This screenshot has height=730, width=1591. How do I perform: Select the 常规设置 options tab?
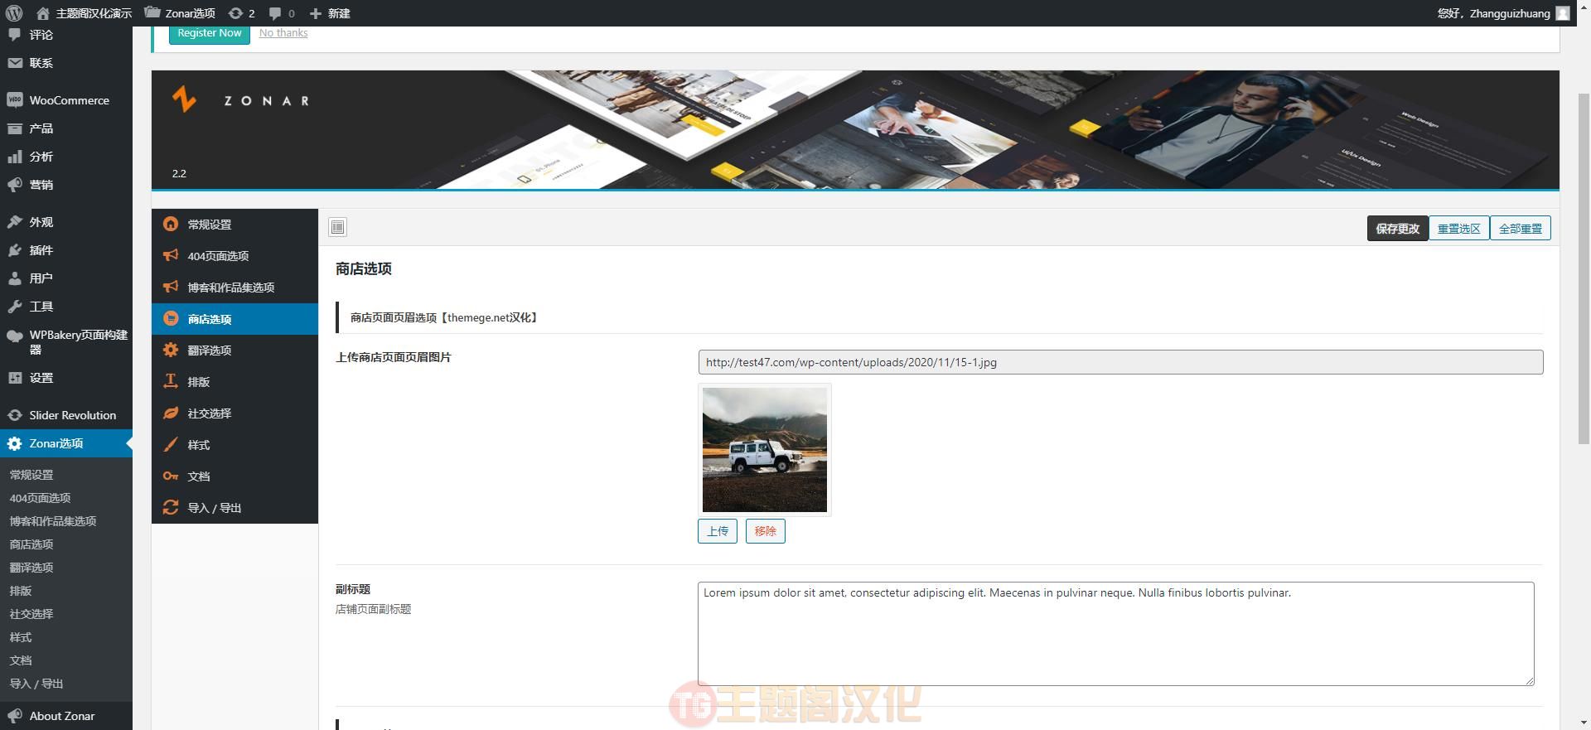[235, 225]
